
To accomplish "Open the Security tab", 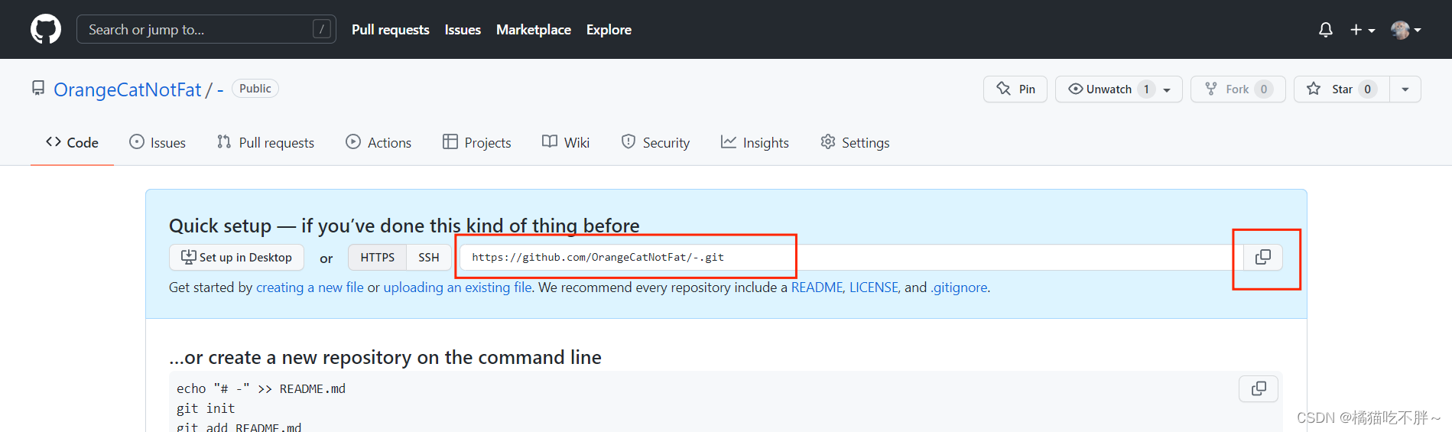I will [655, 142].
